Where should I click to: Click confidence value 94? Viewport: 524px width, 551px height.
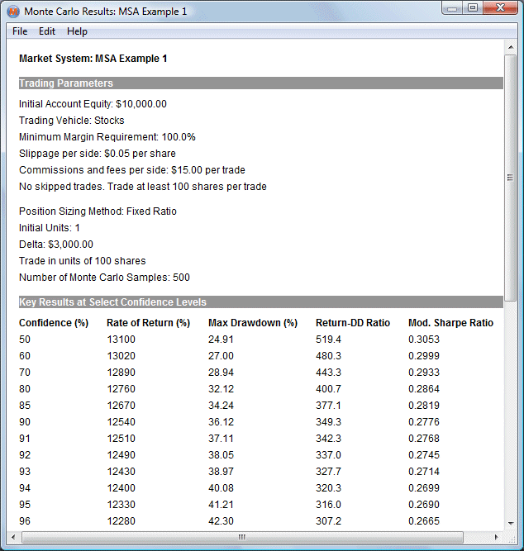25,488
